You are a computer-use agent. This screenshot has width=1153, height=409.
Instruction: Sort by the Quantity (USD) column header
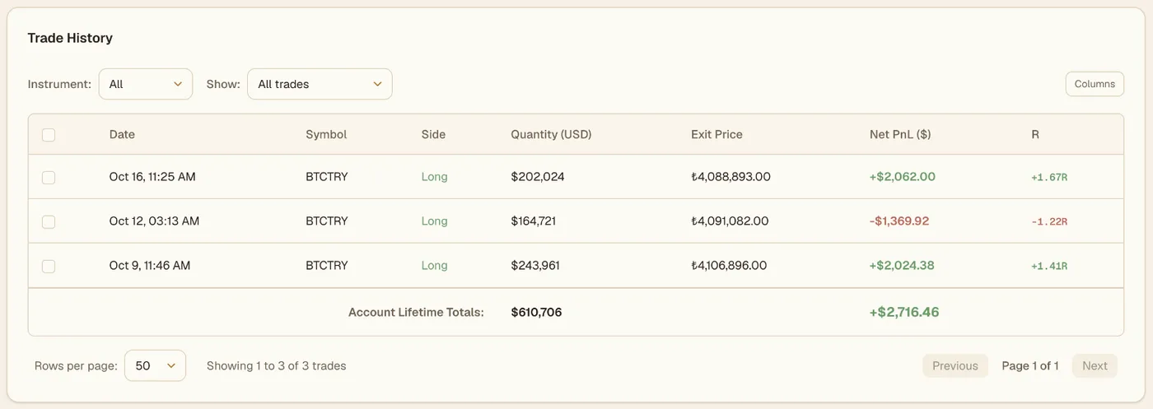(x=551, y=134)
